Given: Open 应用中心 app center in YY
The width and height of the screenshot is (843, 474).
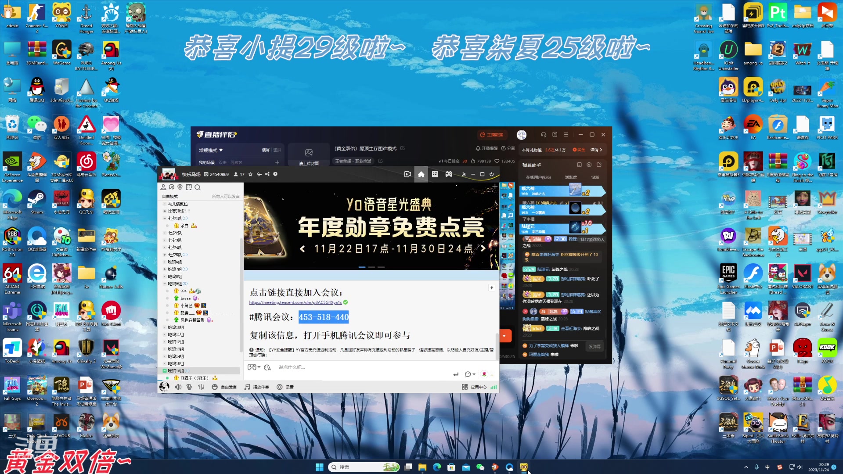Looking at the screenshot, I should click(474, 387).
